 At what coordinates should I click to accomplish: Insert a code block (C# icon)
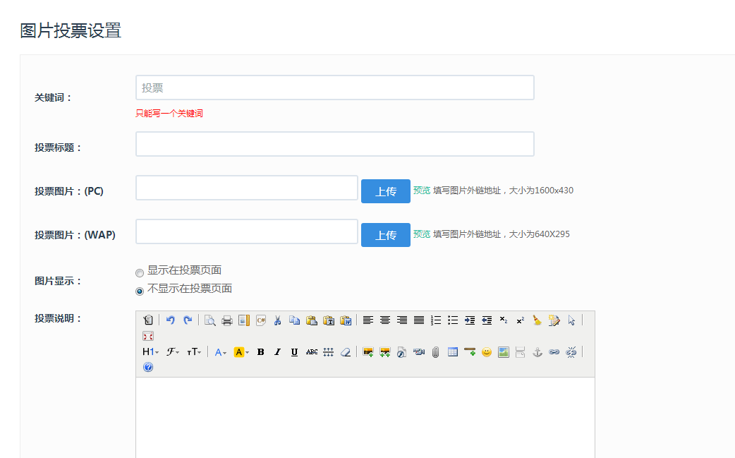[x=261, y=320]
